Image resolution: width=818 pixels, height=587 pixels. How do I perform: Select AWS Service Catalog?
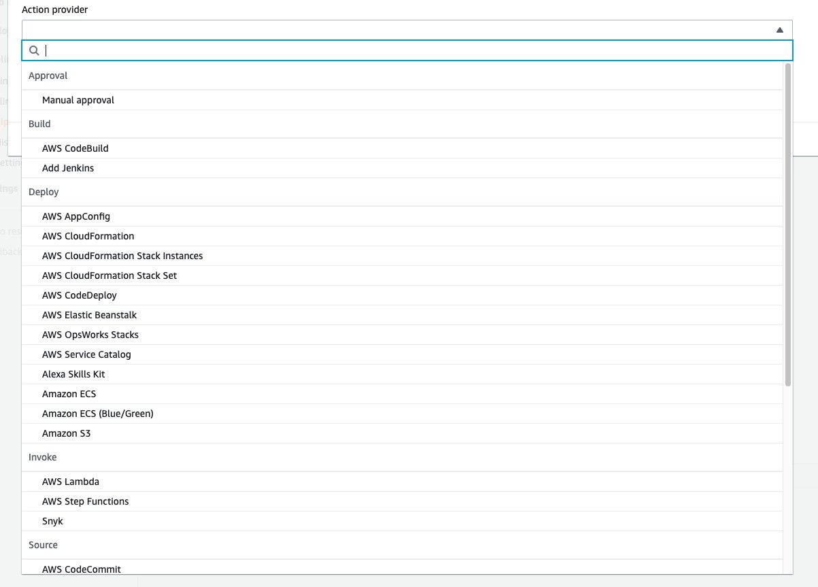coord(403,354)
